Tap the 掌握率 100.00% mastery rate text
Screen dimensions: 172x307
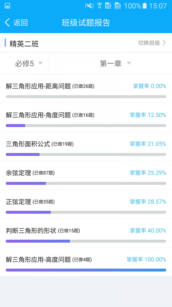(x=146, y=259)
